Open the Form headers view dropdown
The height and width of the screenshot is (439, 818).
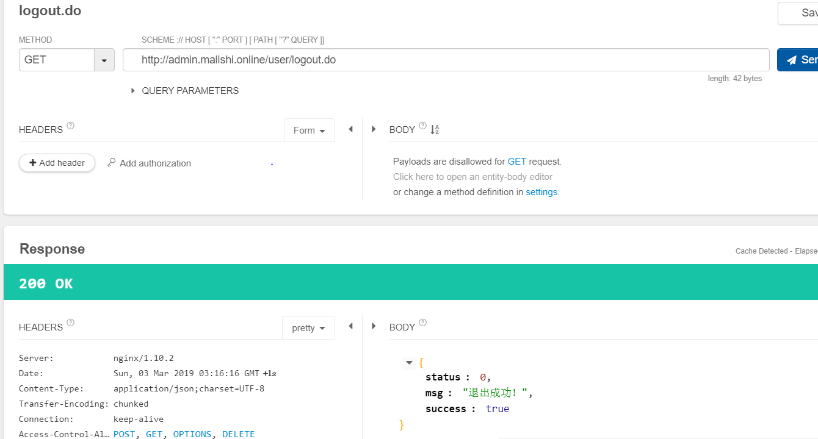(x=309, y=130)
